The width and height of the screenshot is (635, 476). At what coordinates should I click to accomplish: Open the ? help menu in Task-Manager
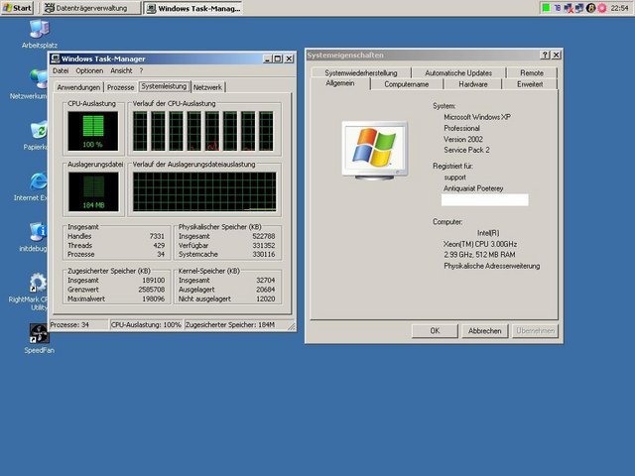coord(141,70)
